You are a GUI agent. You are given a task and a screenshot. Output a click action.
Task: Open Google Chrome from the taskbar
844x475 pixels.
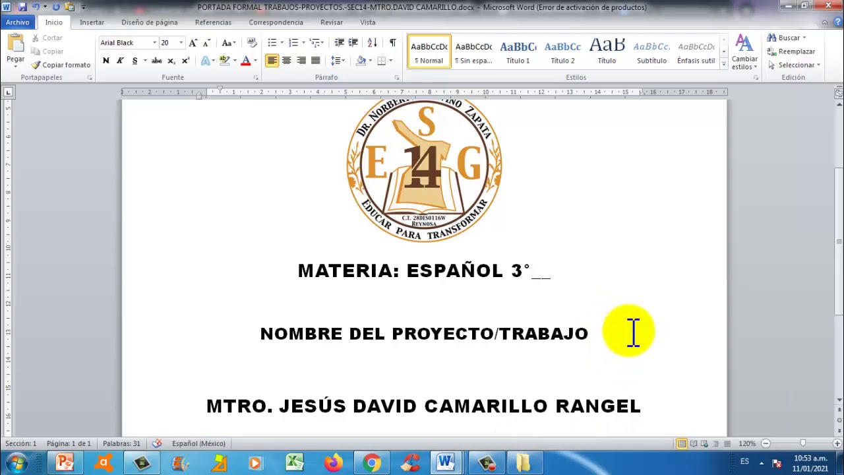point(371,462)
